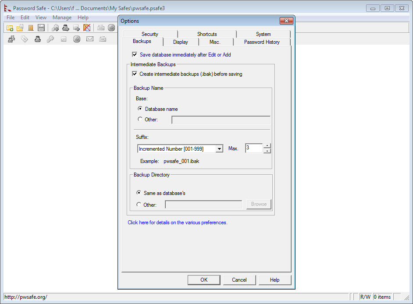Click the Browse globe icon in top toolbar
The image size is (413, 304).
pos(111,28)
